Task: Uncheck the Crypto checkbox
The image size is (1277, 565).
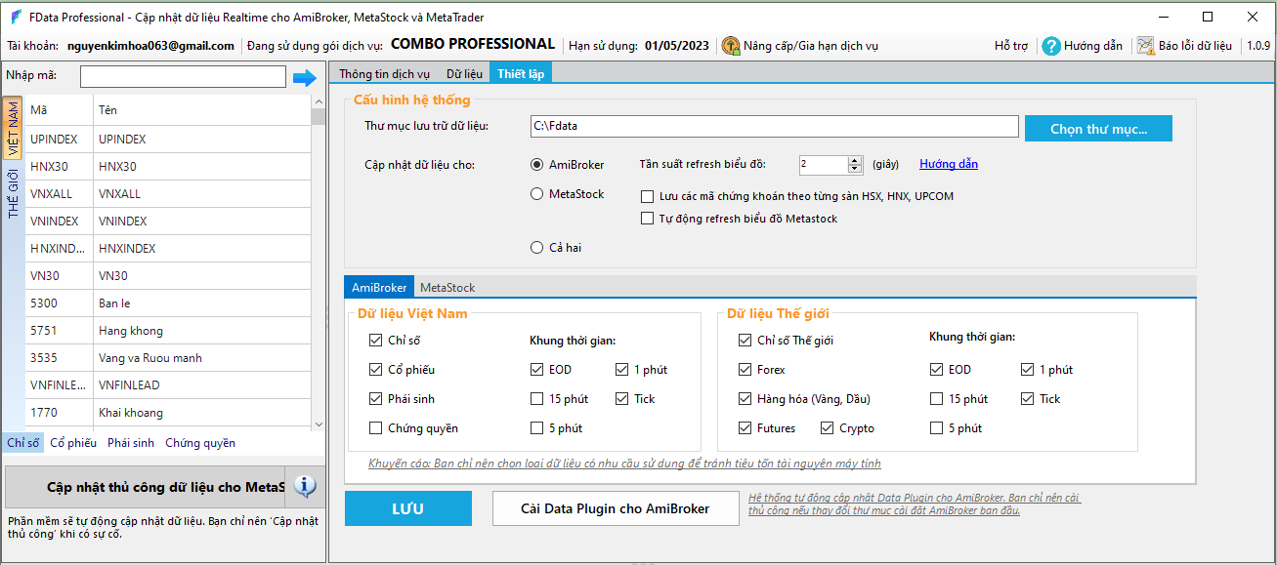Action: (x=828, y=428)
